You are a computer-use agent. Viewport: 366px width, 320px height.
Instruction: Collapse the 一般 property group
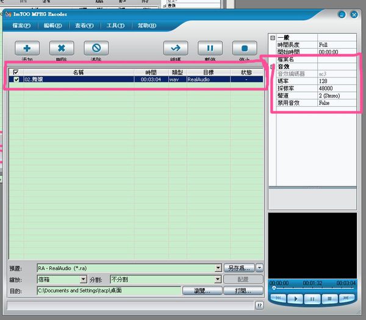point(273,38)
